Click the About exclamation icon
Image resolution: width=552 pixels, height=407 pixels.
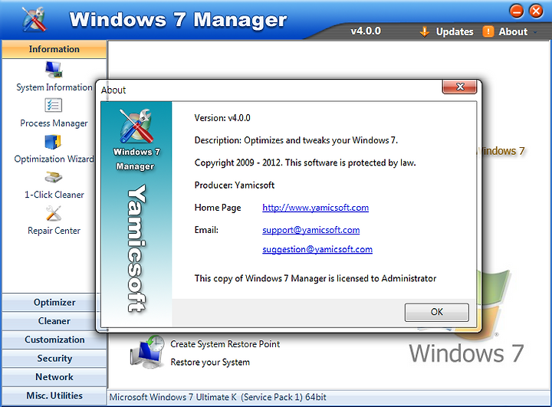[488, 31]
